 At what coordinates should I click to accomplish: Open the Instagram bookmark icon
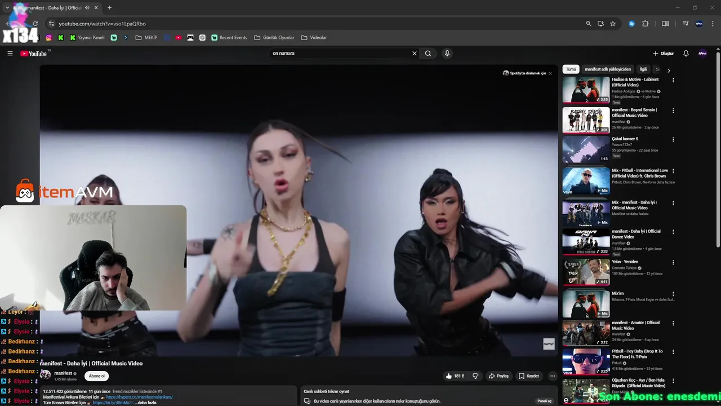coord(48,38)
